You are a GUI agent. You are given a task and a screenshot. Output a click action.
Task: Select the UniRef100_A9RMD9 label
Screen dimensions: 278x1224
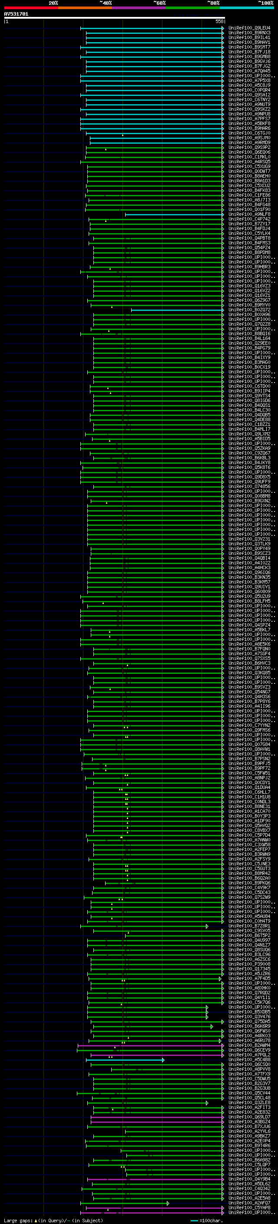[249, 142]
